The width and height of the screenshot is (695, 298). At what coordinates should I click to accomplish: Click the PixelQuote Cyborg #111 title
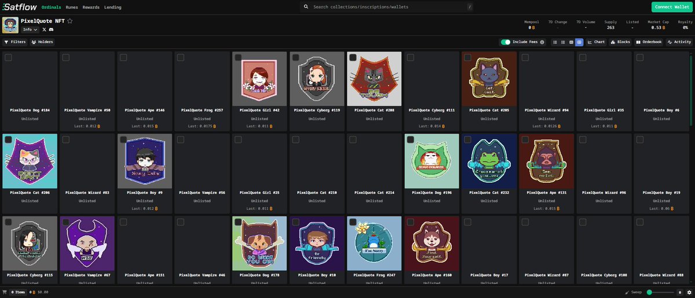431,110
